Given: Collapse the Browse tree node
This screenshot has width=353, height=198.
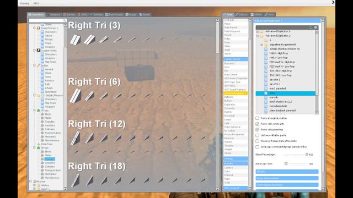Looking at the screenshot, I should 31,182.
